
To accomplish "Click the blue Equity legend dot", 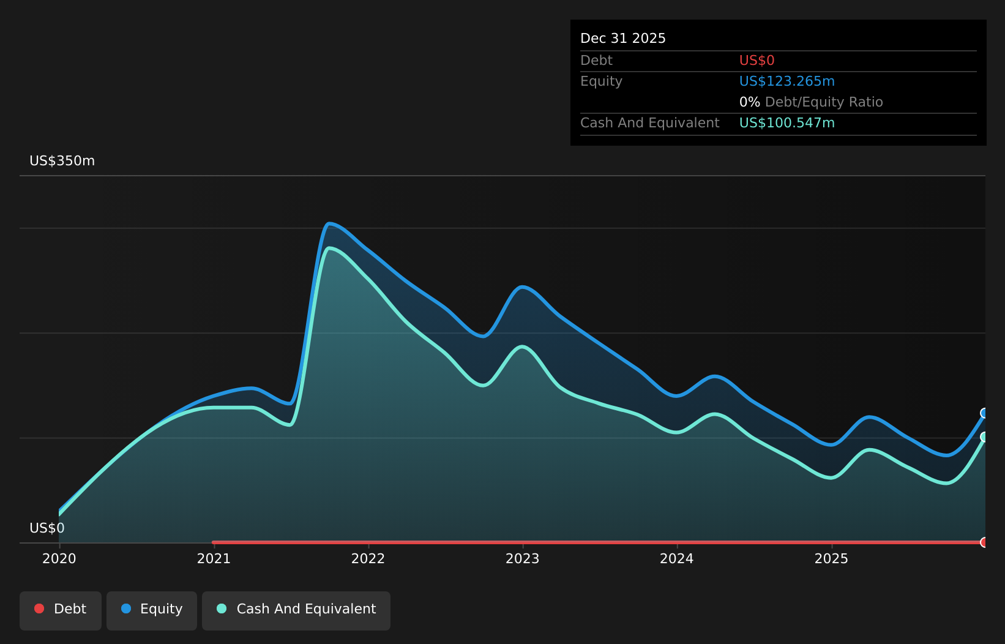I will tap(126, 608).
